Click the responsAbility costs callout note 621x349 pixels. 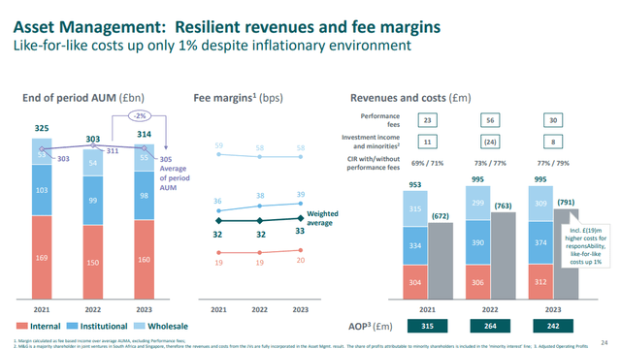coord(585,245)
